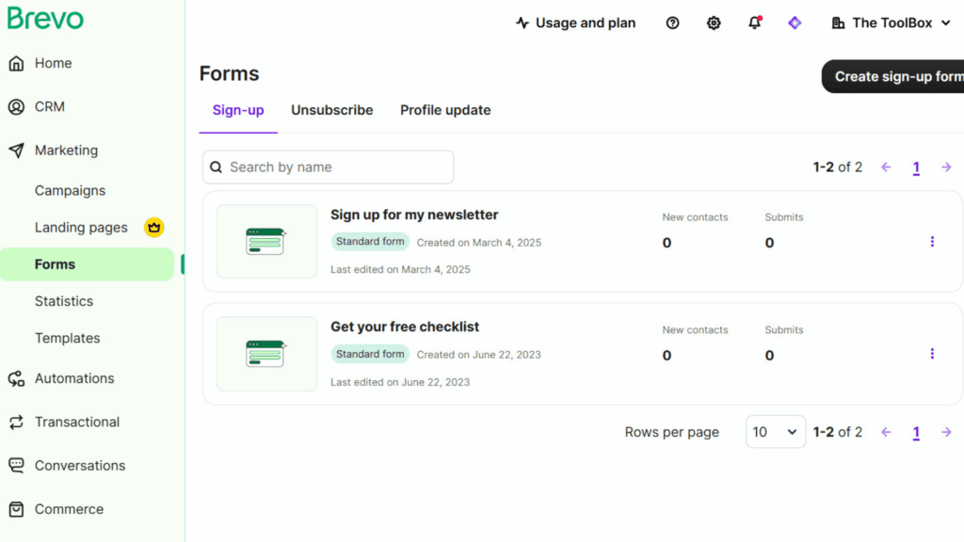Viewport: 964px width, 542px height.
Task: Click the purple diamond icon in header
Action: 795,24
